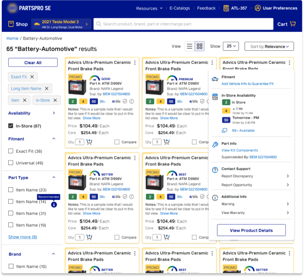
Task: Remove the Item filter chip
Action: [25, 100]
